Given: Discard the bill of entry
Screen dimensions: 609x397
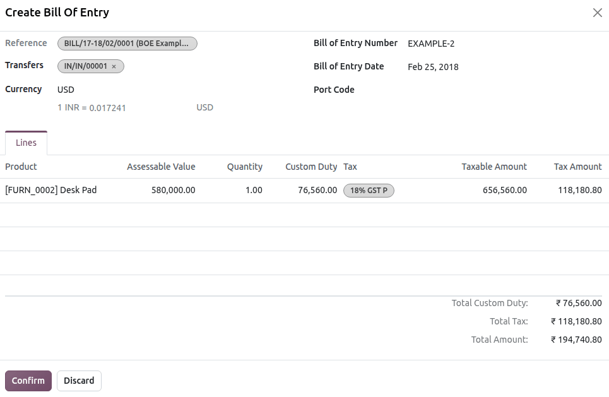Looking at the screenshot, I should 79,381.
